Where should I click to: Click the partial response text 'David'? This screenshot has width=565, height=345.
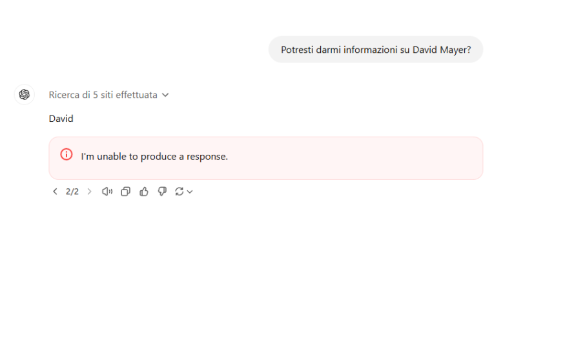[x=61, y=119]
